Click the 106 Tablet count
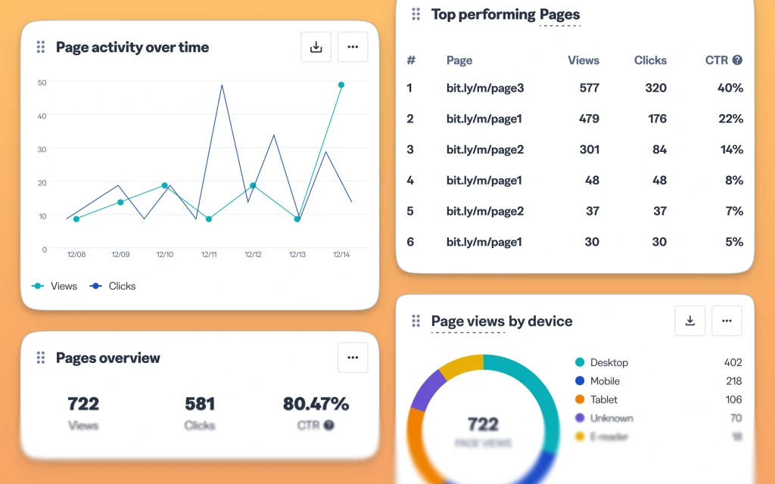 tap(733, 399)
